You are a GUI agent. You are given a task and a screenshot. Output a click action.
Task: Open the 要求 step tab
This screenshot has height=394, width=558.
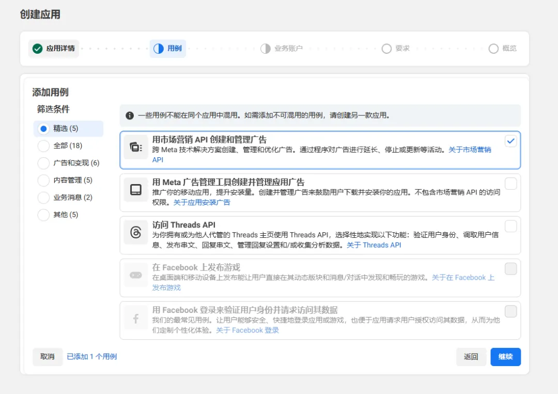point(396,49)
